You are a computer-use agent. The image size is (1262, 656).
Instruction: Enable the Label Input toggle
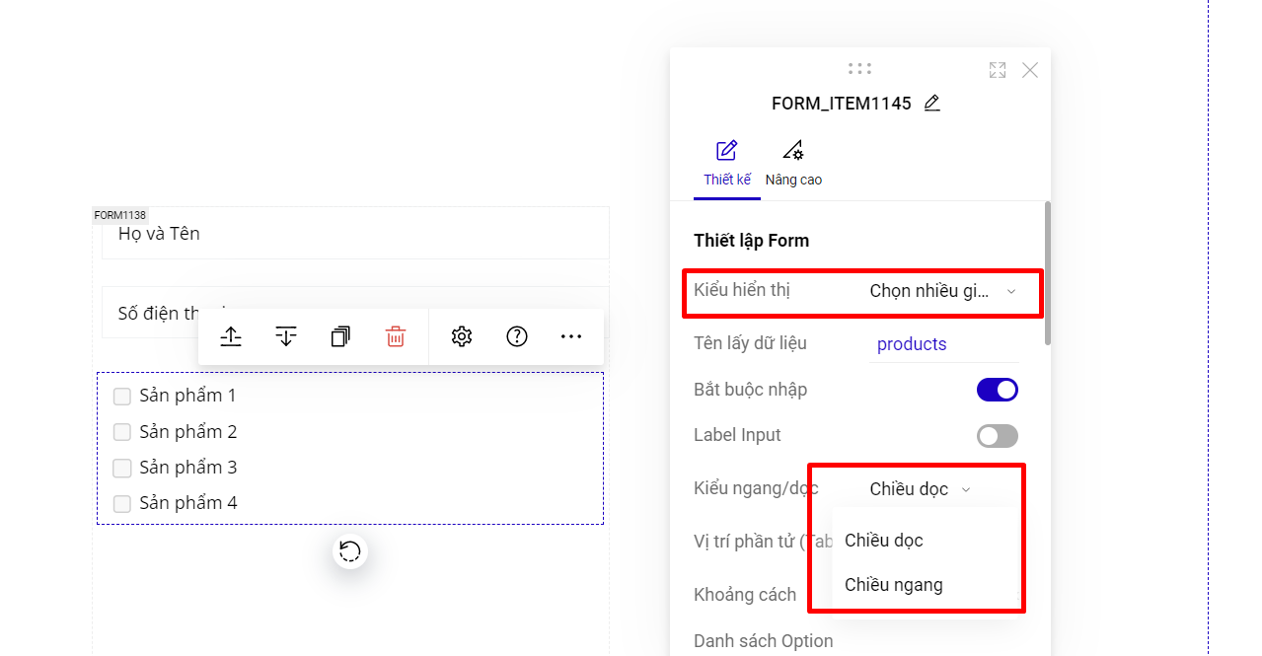[x=997, y=436]
